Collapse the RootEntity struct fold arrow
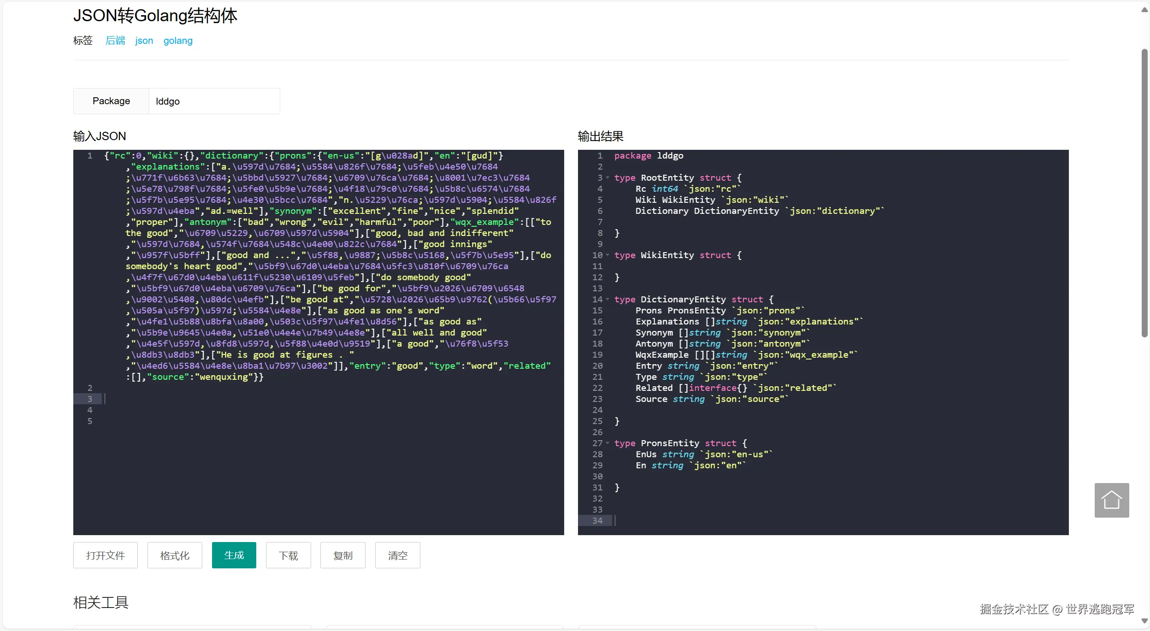The height and width of the screenshot is (631, 1150). (607, 178)
